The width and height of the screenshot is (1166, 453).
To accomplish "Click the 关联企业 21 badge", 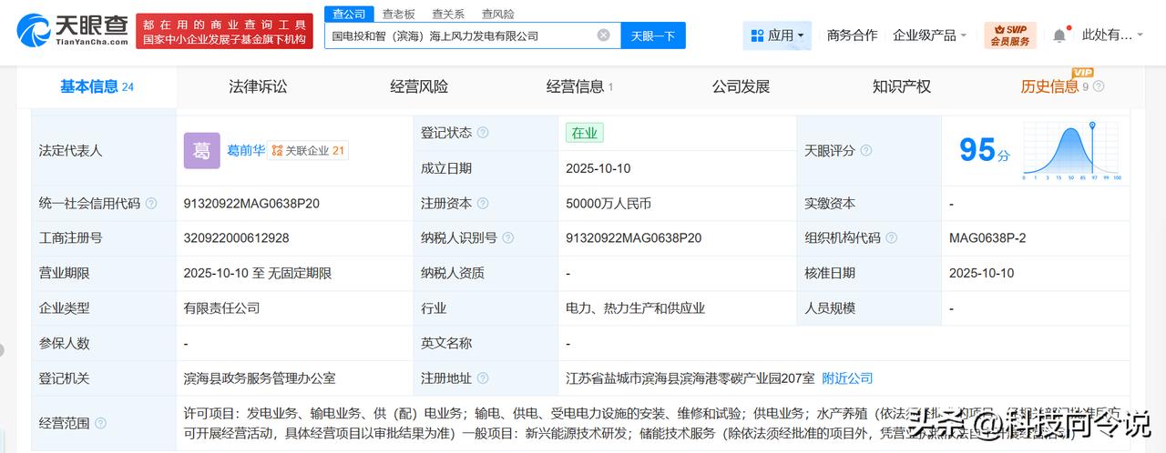I will (x=308, y=151).
